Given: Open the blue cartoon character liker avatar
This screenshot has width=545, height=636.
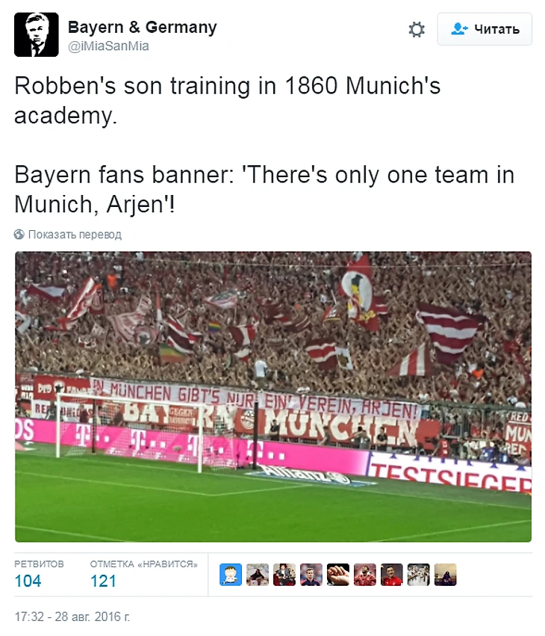Looking at the screenshot, I should (231, 575).
